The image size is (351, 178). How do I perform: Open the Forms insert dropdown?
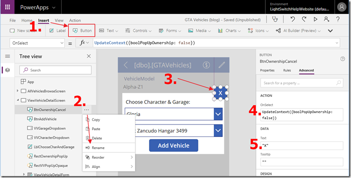(169, 31)
